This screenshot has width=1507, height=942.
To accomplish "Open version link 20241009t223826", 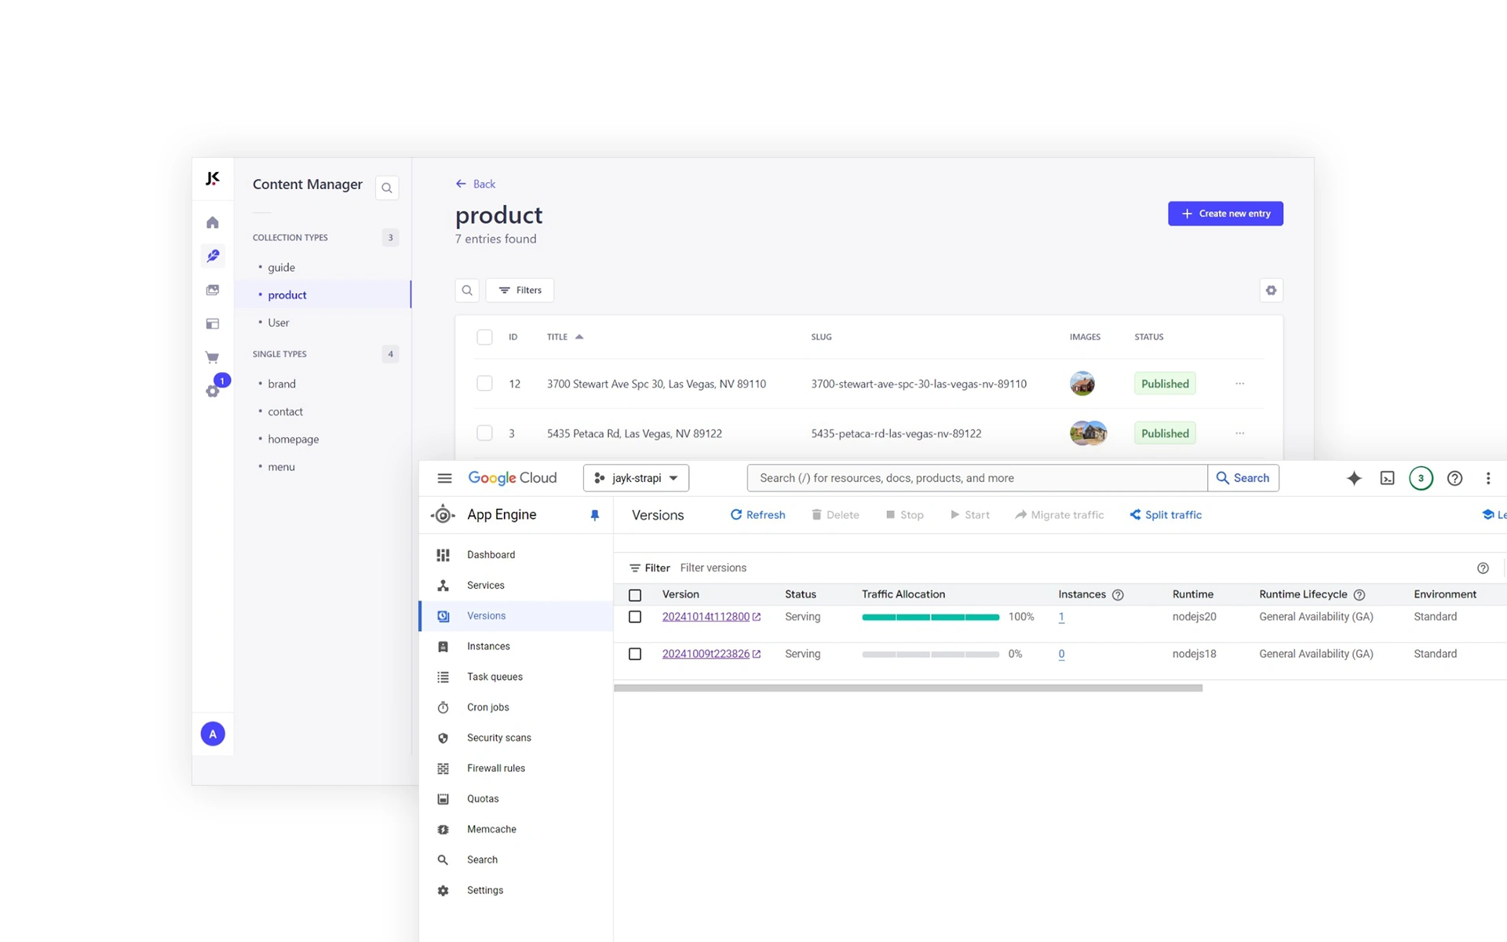I will pyautogui.click(x=706, y=653).
